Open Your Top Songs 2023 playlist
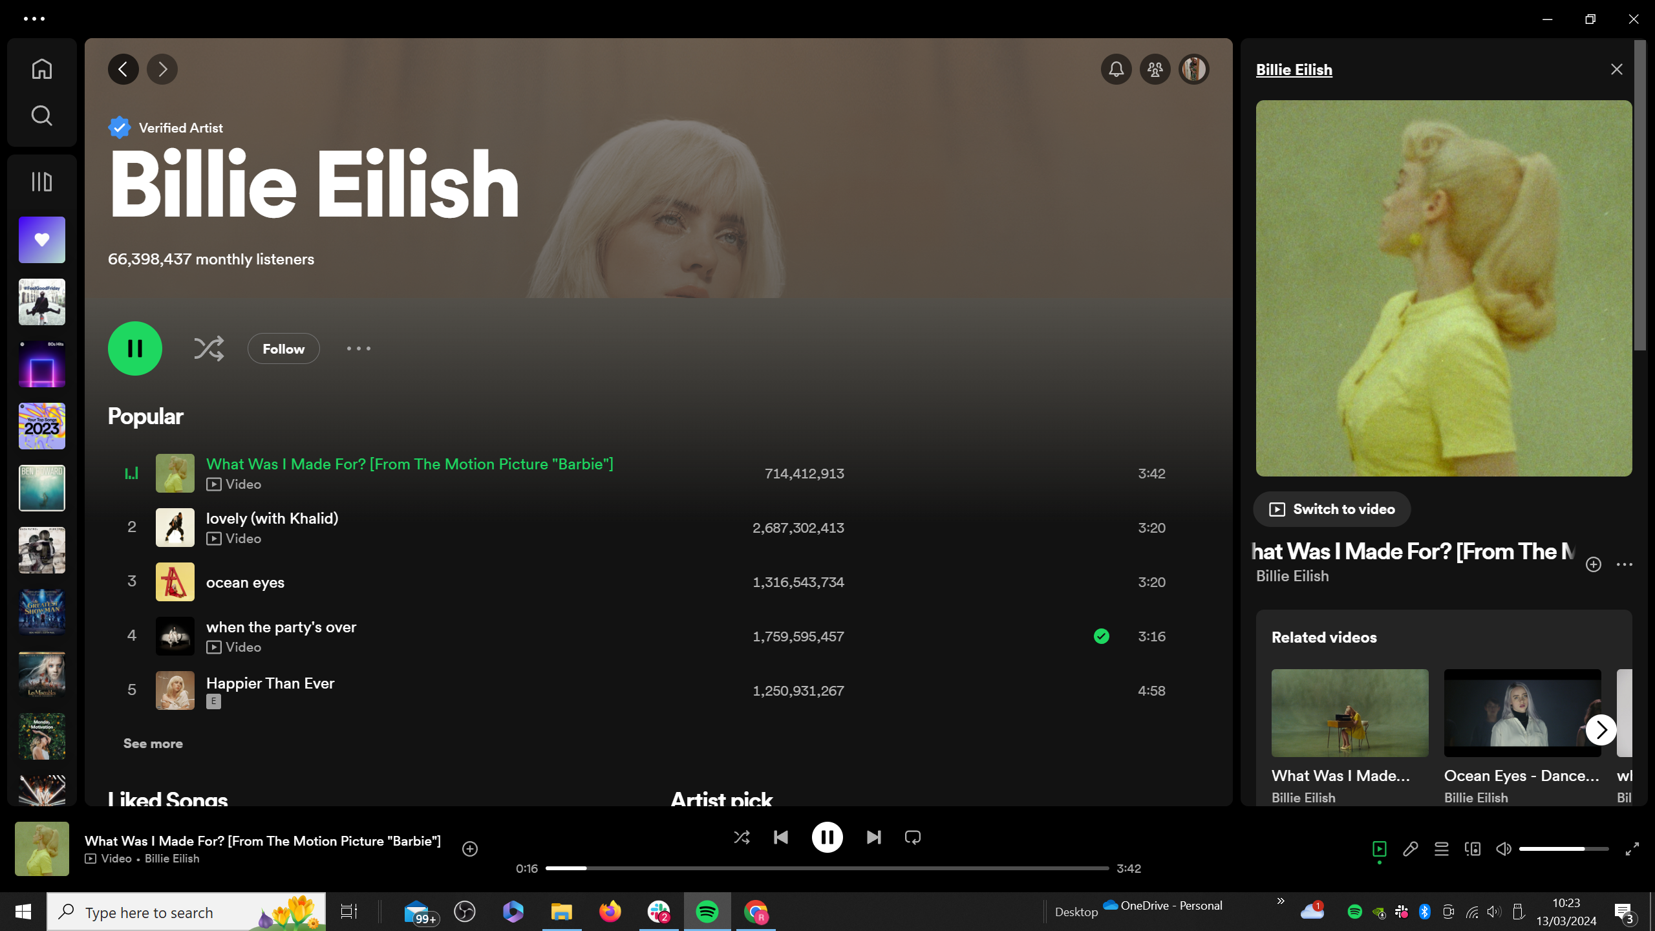 tap(42, 426)
